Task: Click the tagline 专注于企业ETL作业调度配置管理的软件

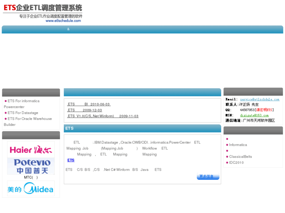Action: [51, 16]
